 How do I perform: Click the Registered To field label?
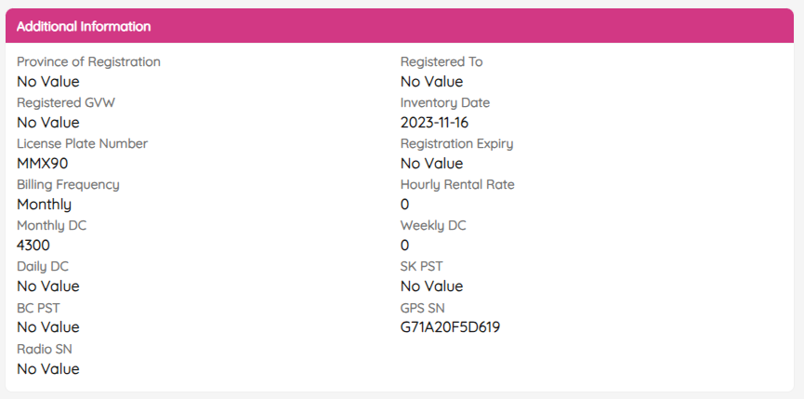442,61
